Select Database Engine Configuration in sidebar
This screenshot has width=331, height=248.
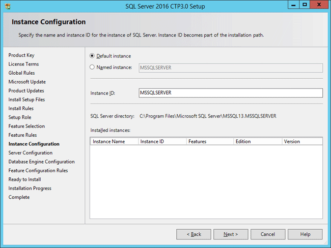(x=41, y=162)
